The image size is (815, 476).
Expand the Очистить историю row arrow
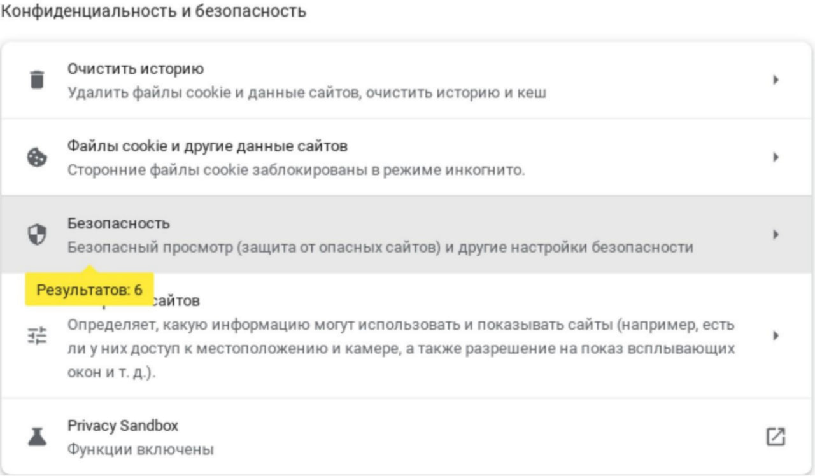pos(776,80)
